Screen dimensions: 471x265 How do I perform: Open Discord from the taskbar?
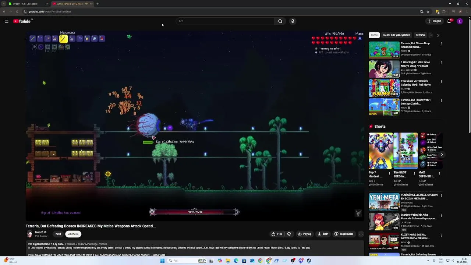301,261
